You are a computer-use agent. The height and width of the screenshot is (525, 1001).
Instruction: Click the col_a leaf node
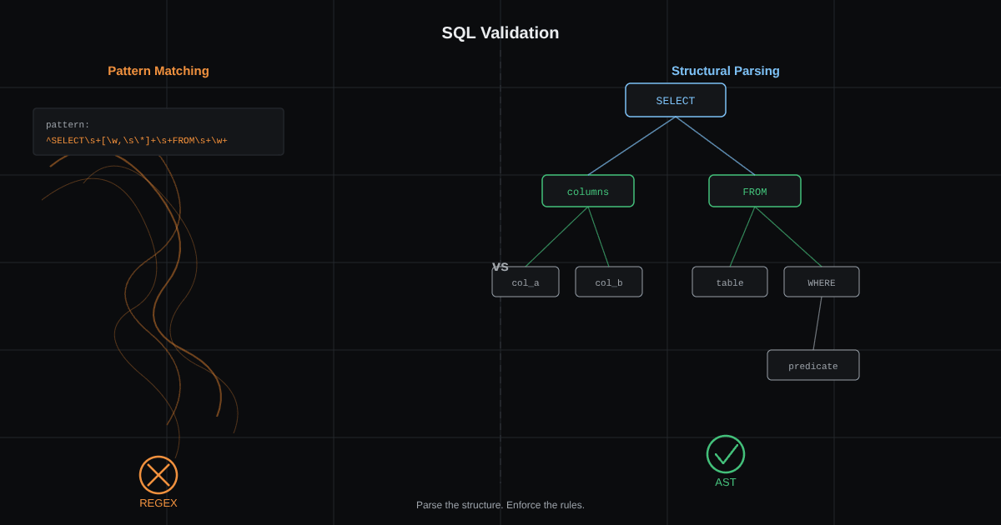[526, 282]
